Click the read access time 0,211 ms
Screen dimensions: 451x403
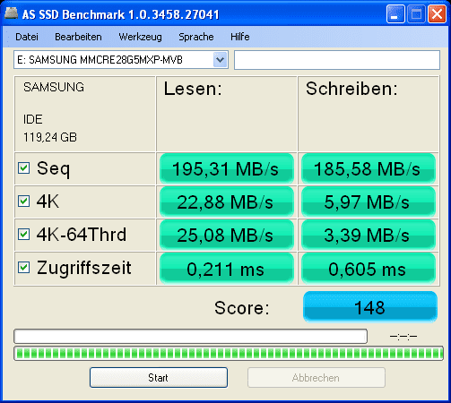(x=227, y=269)
